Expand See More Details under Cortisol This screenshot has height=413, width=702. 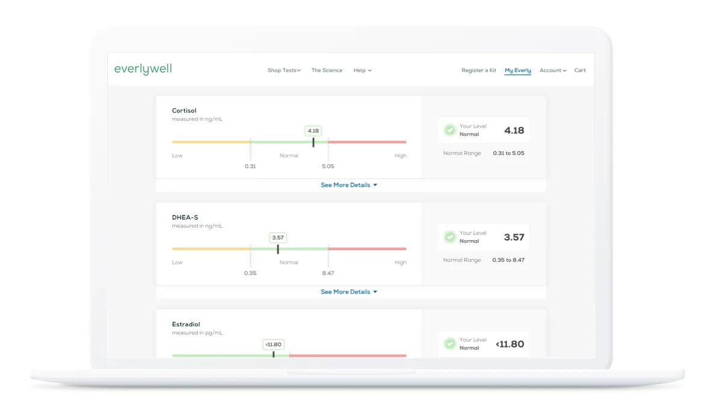coord(349,185)
